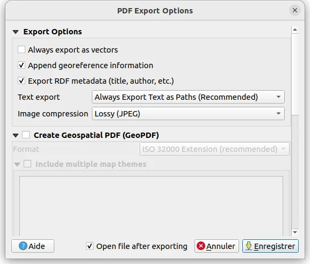The image size is (310, 264).
Task: Click the scrollbar up arrow
Action: click(x=295, y=30)
